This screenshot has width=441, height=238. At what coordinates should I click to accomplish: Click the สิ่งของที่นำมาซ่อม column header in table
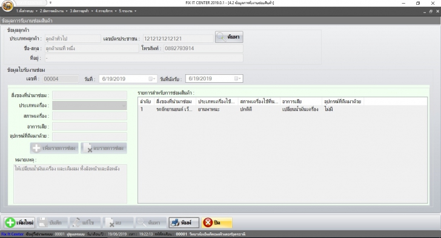[174, 101]
